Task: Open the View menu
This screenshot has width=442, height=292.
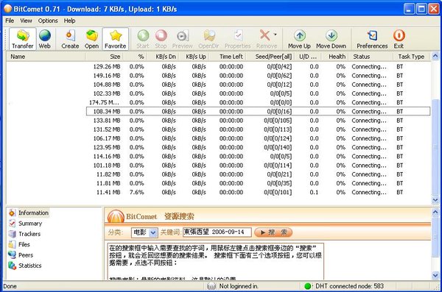Action: (x=26, y=21)
